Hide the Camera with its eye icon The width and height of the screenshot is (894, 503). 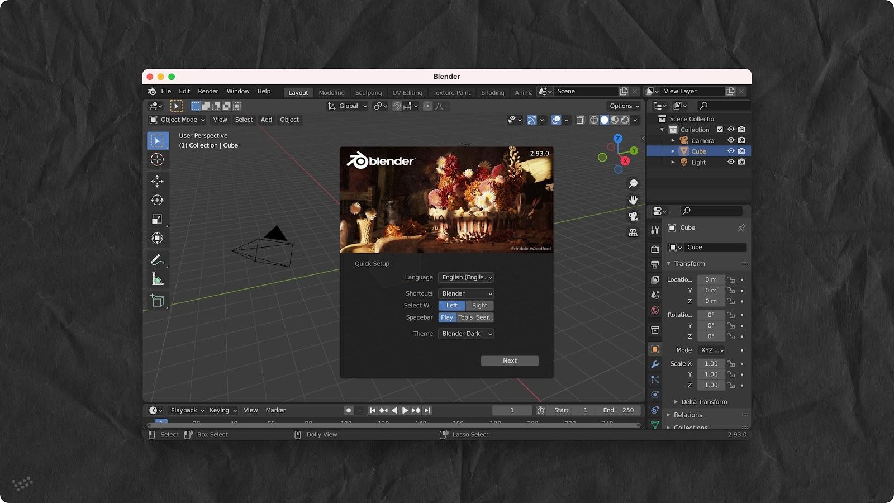point(731,140)
